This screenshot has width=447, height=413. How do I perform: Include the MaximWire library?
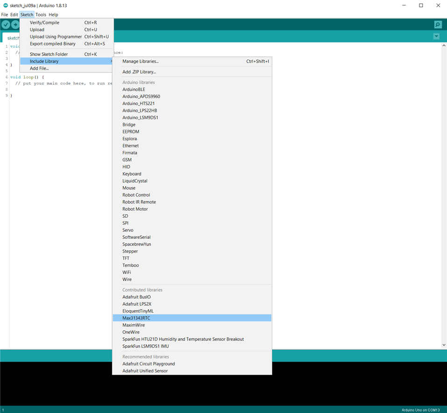[x=192, y=325]
